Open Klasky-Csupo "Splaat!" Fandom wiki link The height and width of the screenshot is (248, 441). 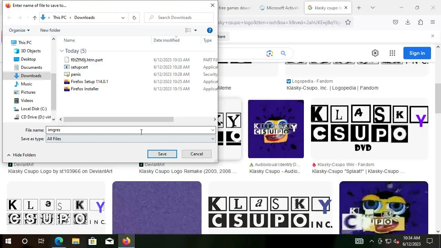click(358, 171)
